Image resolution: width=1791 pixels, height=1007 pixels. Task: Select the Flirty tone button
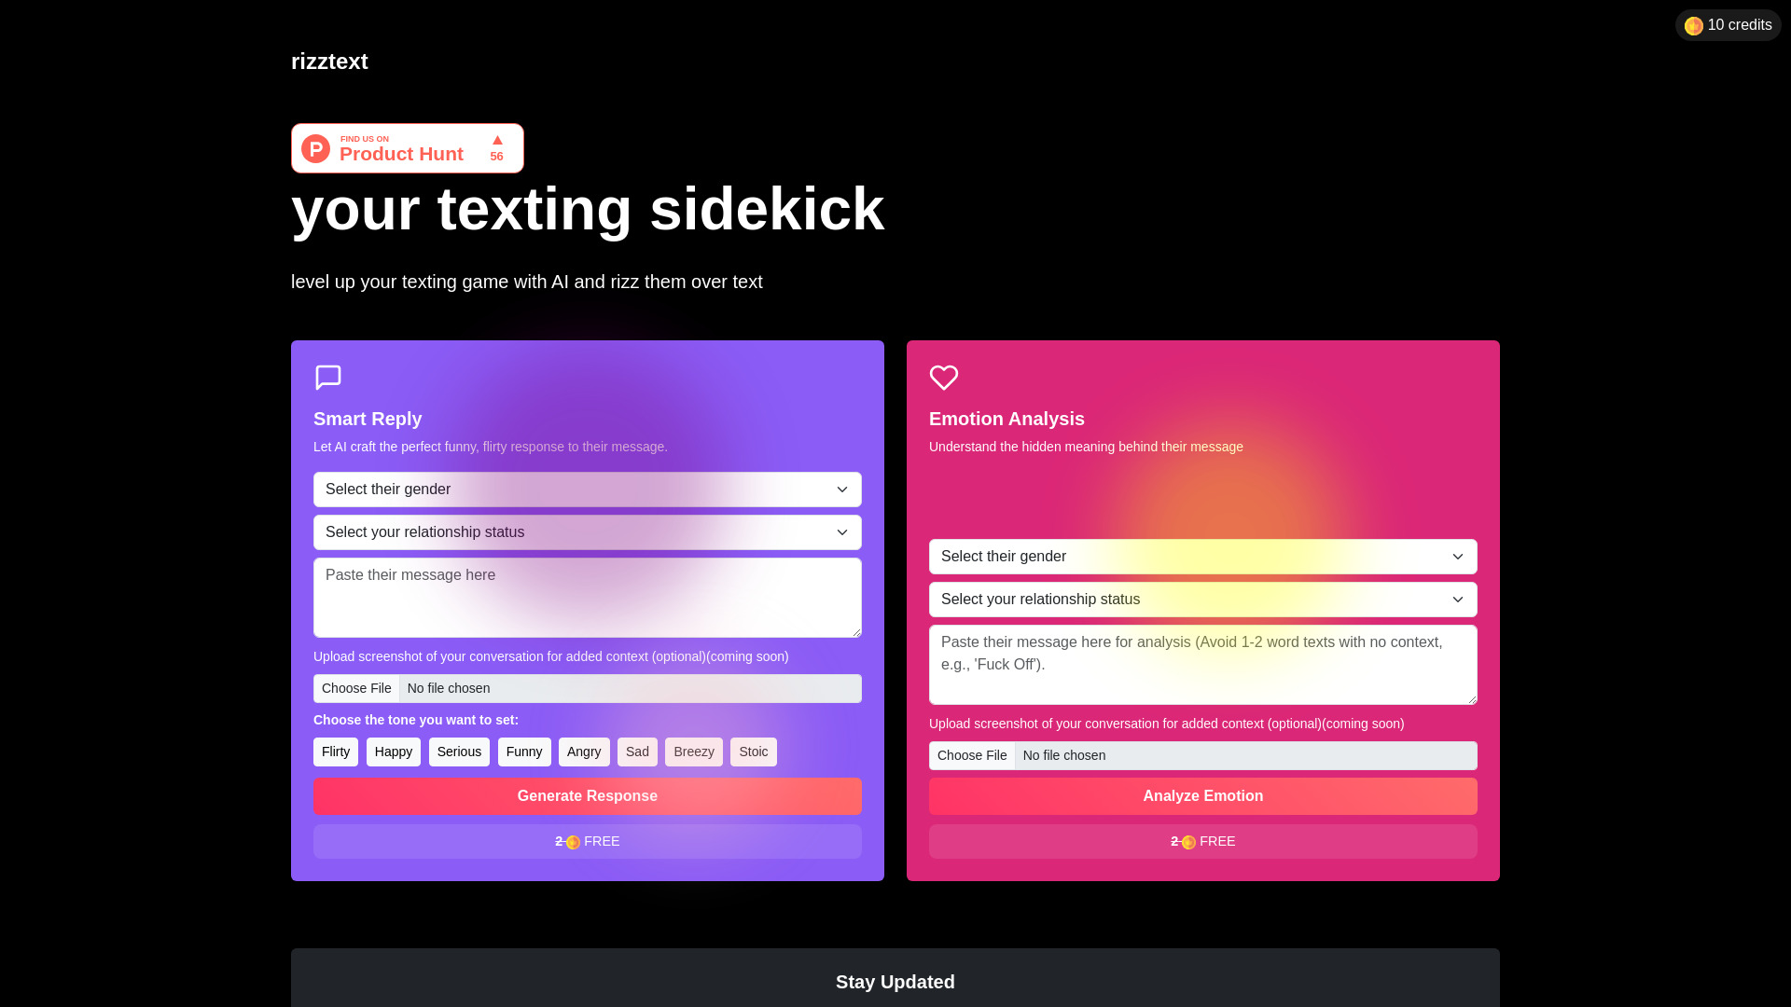(335, 752)
